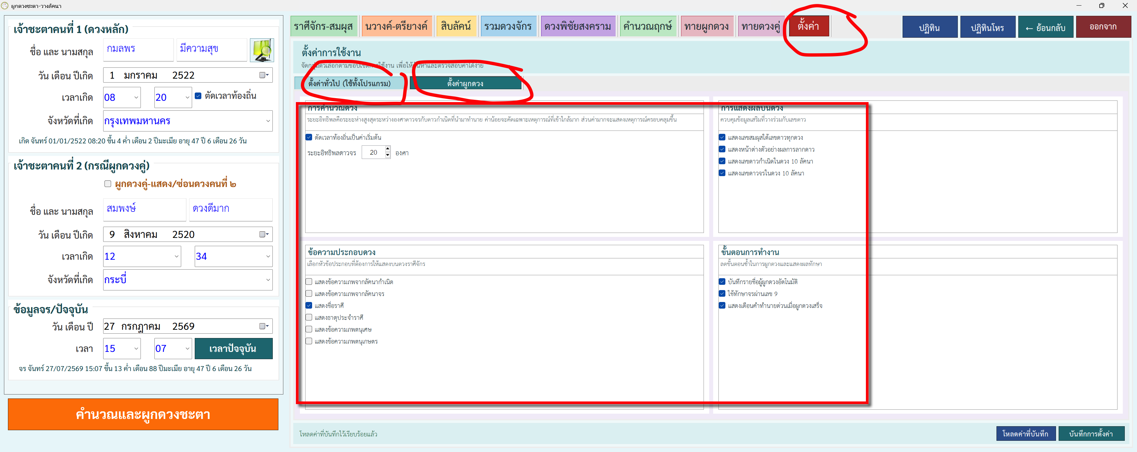Switch to the ราศีจักร-สมผุส tab
Image resolution: width=1137 pixels, height=452 pixels.
(324, 26)
